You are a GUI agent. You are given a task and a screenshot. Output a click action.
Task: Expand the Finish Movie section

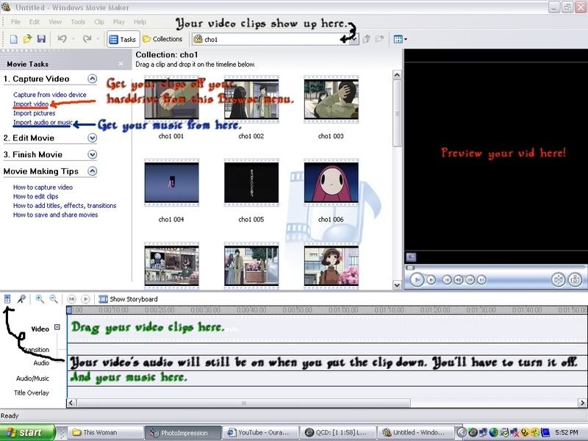[x=93, y=154]
